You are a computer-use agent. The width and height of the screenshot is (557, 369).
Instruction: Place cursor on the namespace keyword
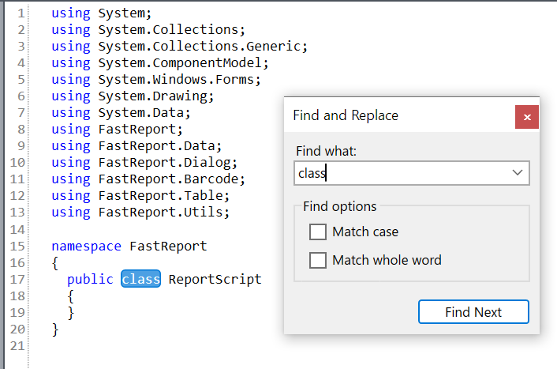(86, 246)
